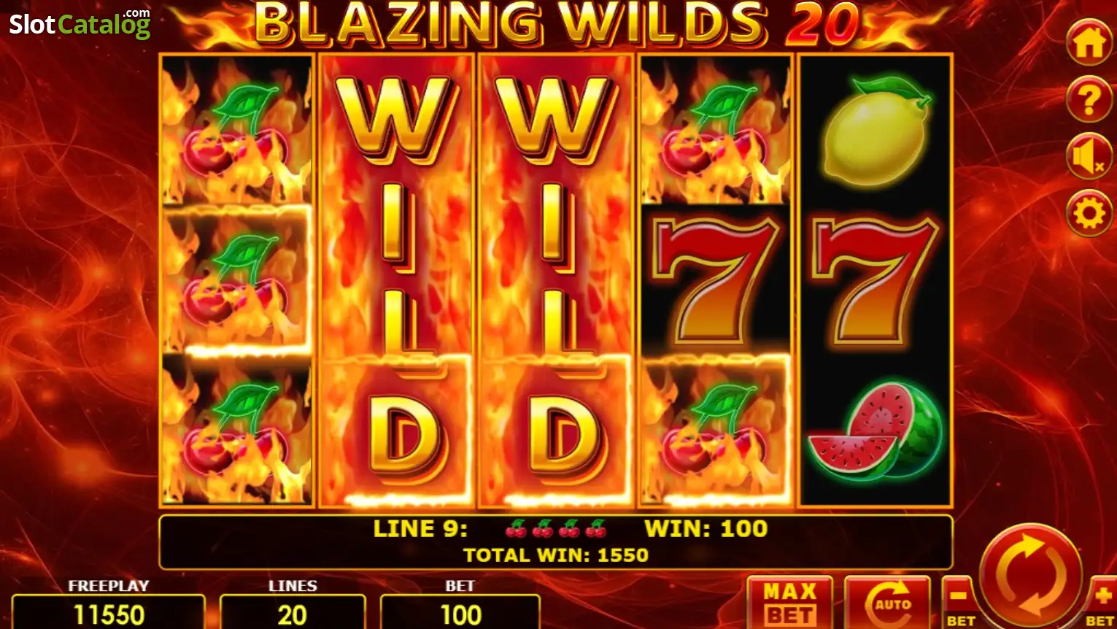This screenshot has height=629, width=1117.
Task: Click the watermelon symbol on fifth reel
Action: click(876, 431)
